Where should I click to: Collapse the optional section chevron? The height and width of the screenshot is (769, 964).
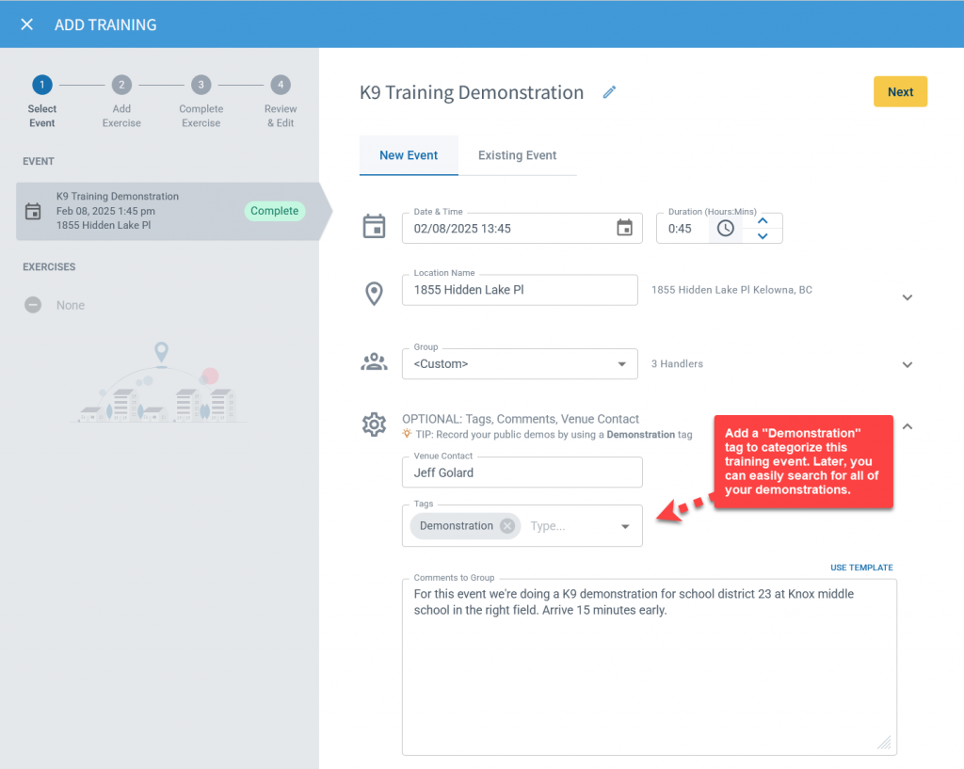pos(907,426)
